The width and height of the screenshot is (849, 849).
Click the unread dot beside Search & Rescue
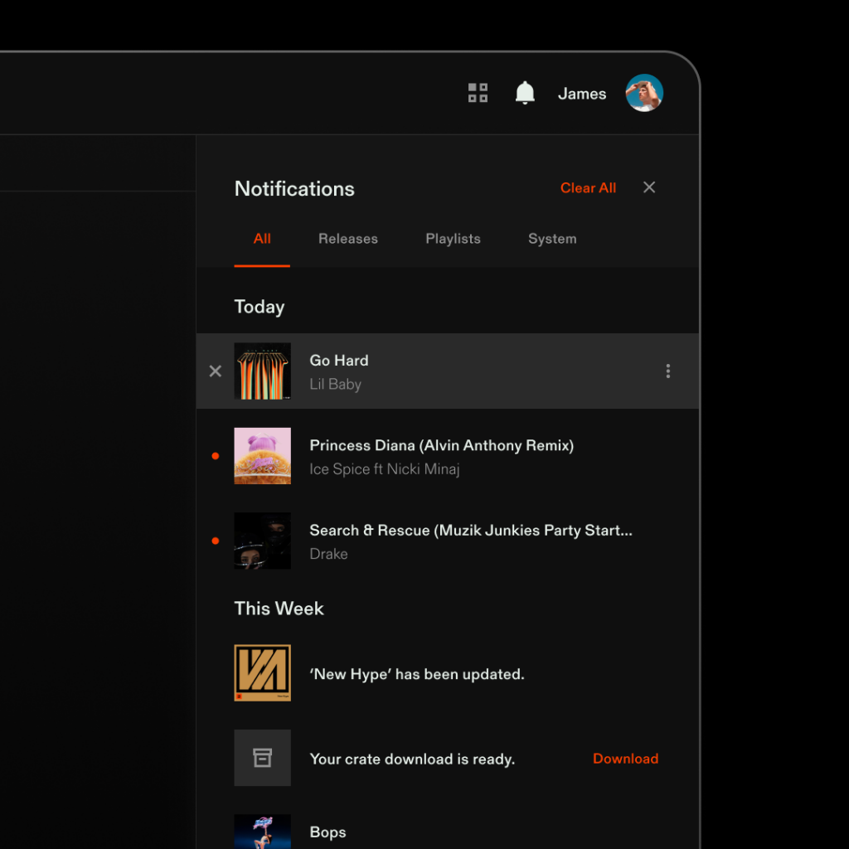coord(216,541)
